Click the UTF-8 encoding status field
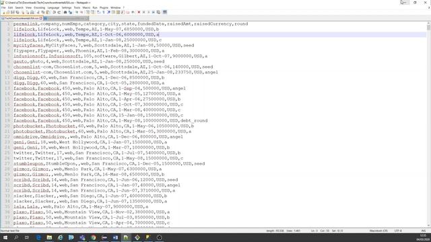Image resolution: width=431 pixels, height=242 pixels. coord(398,231)
